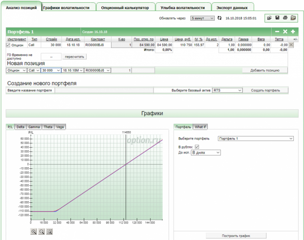
Task: Click the +/- column header
Action: tap(295, 39)
